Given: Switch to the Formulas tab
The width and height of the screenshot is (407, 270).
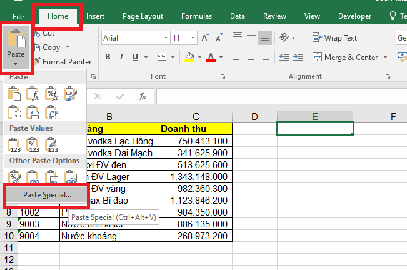Looking at the screenshot, I should click(x=196, y=16).
